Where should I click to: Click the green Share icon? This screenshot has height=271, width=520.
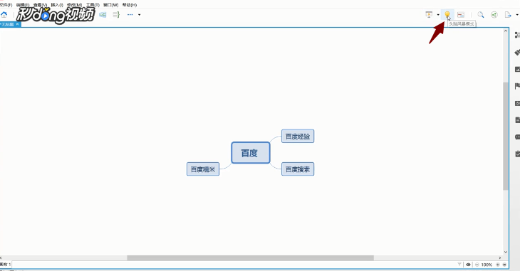494,14
